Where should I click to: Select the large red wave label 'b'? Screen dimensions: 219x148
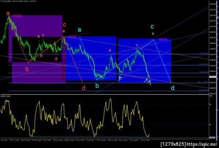pyautogui.click(x=27, y=69)
